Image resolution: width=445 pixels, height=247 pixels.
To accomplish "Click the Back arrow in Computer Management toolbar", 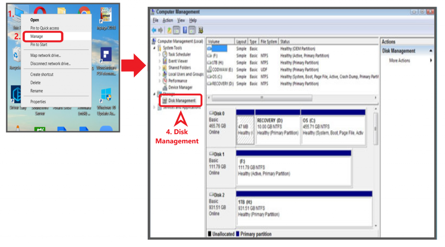I will pyautogui.click(x=154, y=30).
